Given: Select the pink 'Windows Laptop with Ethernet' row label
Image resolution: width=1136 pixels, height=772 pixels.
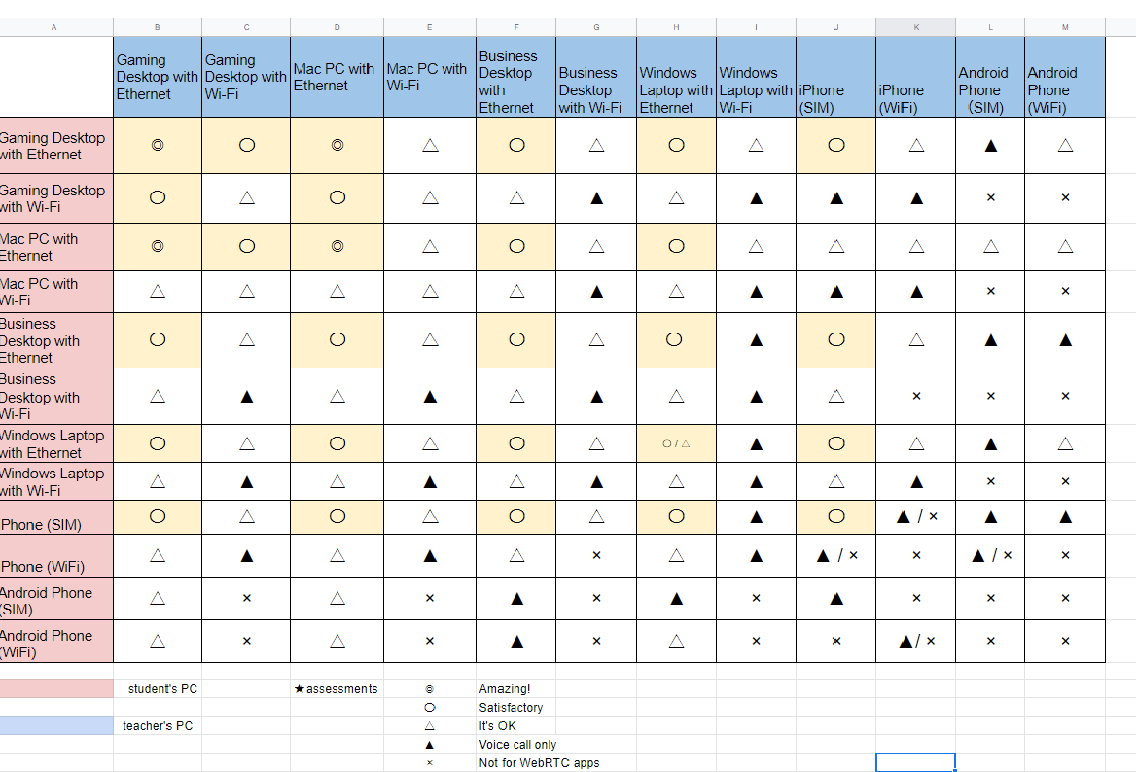Looking at the screenshot, I should click(56, 444).
